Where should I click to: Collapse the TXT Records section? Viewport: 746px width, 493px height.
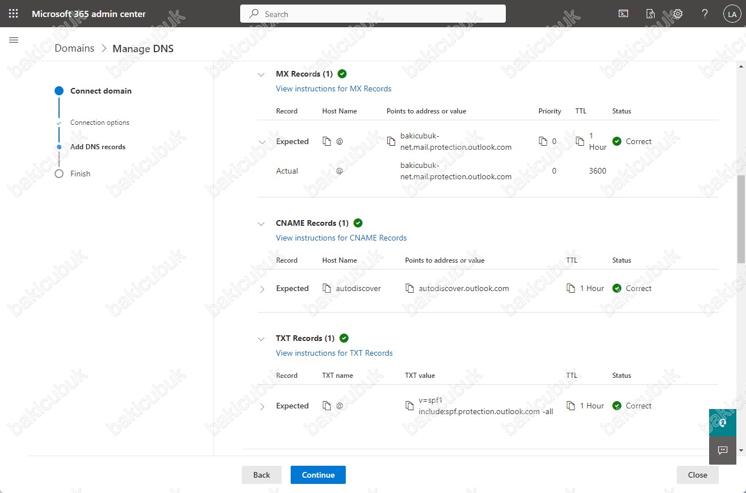(x=261, y=339)
